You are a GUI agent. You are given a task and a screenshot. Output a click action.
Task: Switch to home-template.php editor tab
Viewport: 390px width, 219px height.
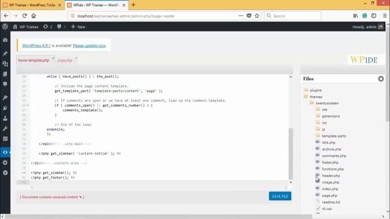click(34, 60)
